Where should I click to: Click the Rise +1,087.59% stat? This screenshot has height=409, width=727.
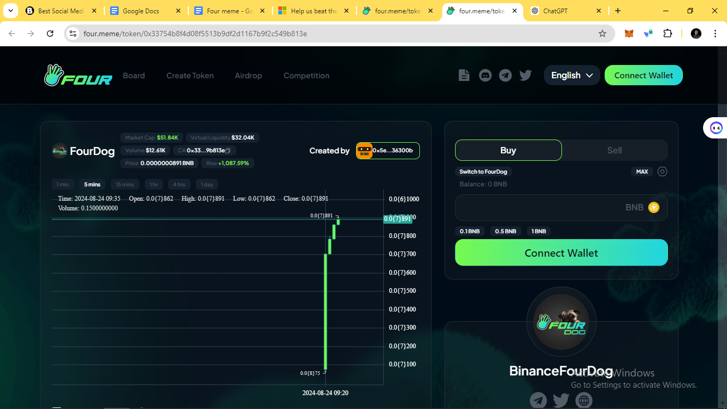pos(228,163)
